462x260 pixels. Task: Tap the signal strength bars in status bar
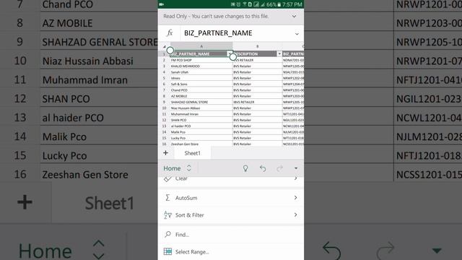click(x=262, y=4)
